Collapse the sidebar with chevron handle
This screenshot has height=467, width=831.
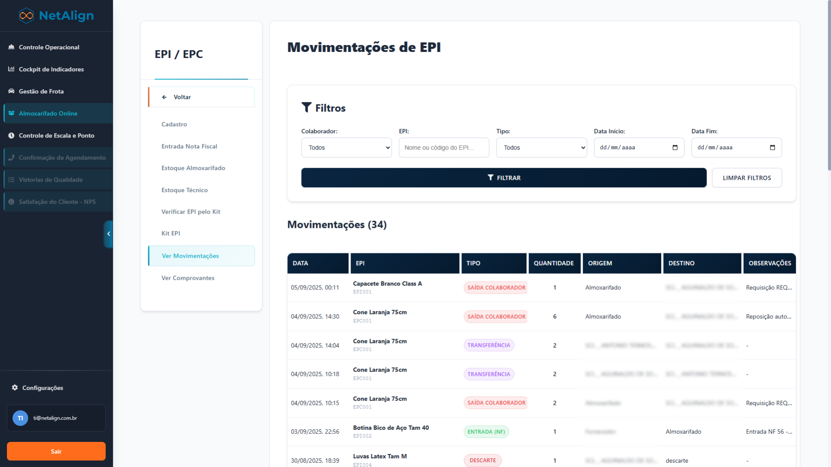[x=108, y=234]
